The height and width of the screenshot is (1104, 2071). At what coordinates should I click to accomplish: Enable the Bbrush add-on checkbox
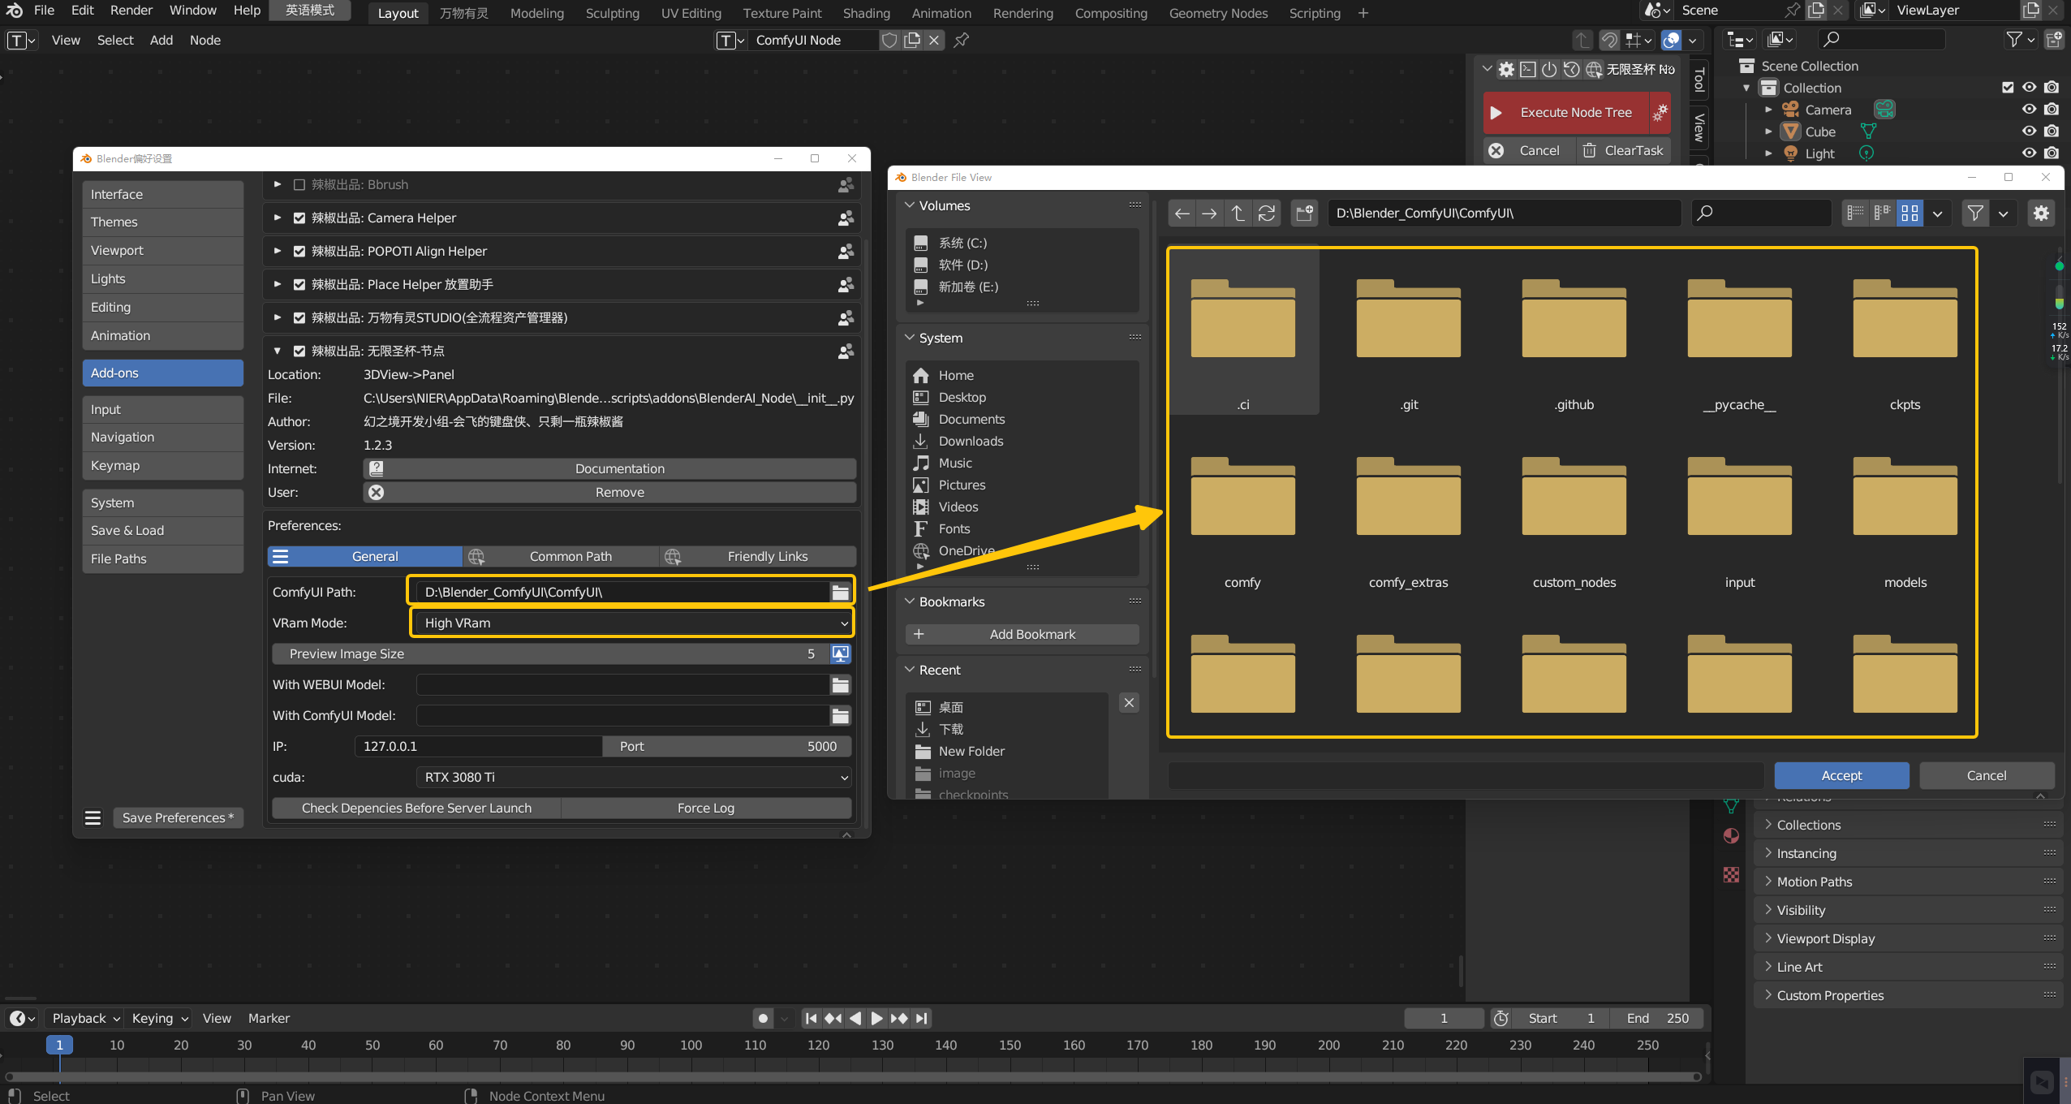(299, 185)
